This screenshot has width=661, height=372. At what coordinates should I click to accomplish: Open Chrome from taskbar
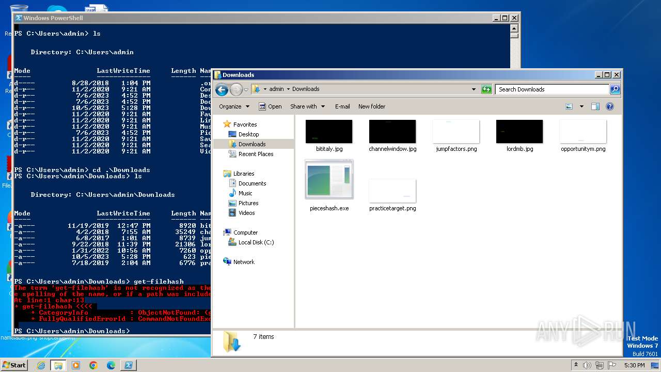pyautogui.click(x=93, y=365)
